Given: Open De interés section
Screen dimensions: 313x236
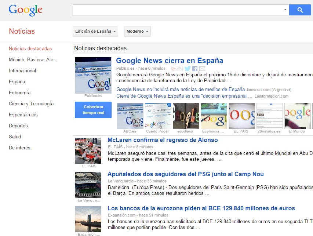Looking at the screenshot, I should point(19,148).
